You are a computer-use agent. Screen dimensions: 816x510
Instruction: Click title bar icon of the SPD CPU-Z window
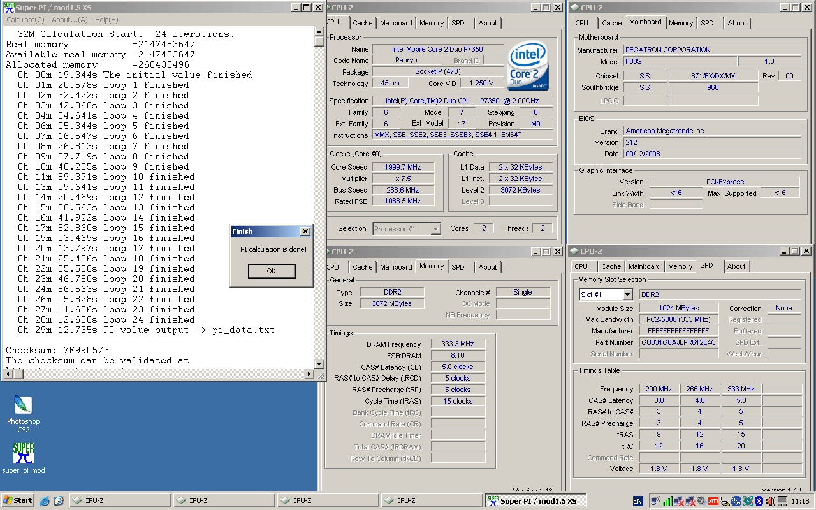coord(574,251)
